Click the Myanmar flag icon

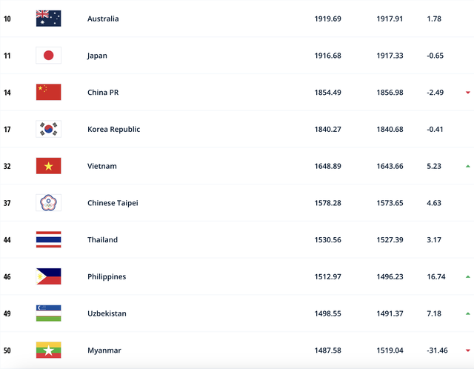pos(48,350)
